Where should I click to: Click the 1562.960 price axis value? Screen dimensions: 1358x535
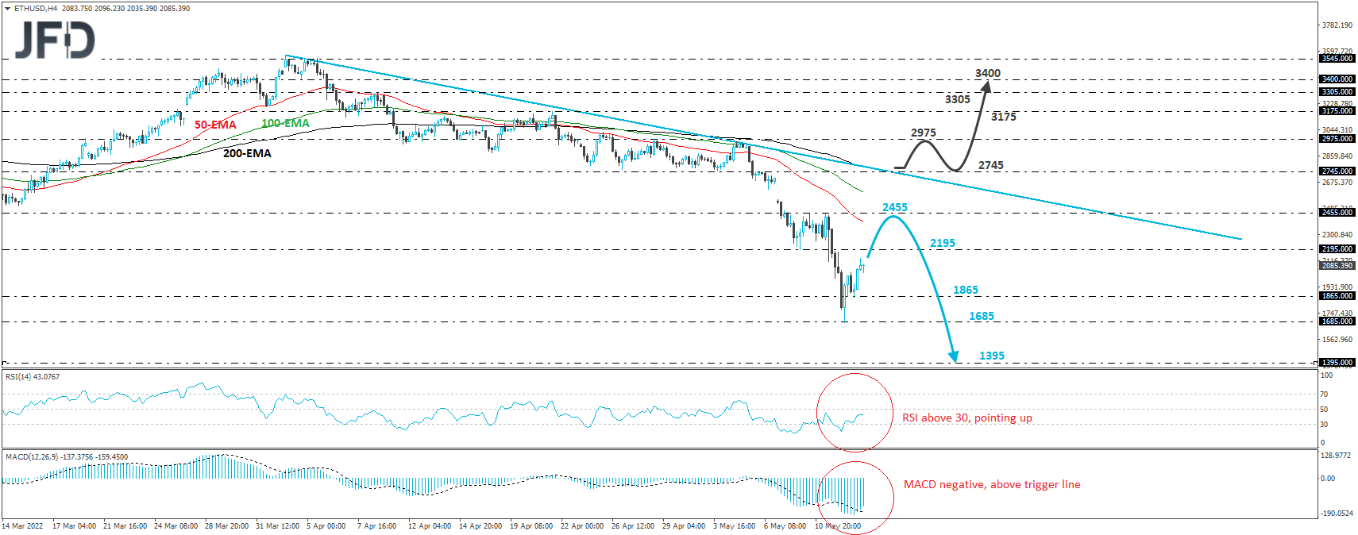(x=1337, y=340)
